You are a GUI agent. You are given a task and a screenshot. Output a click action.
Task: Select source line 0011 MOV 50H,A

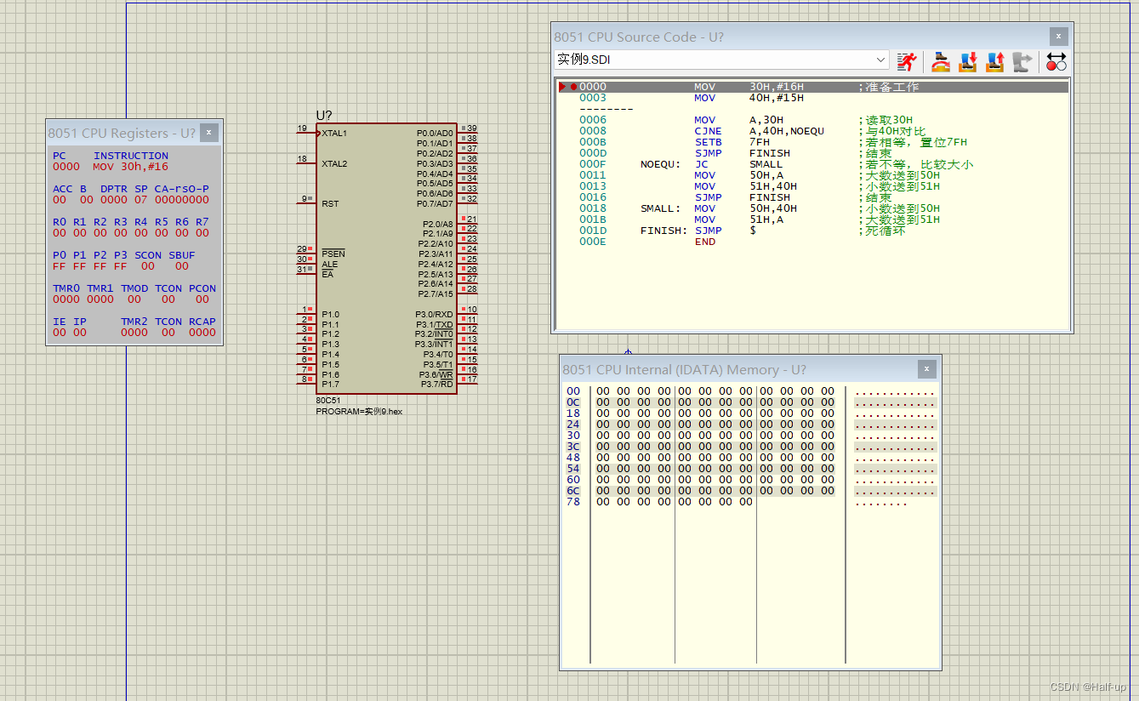pos(812,175)
